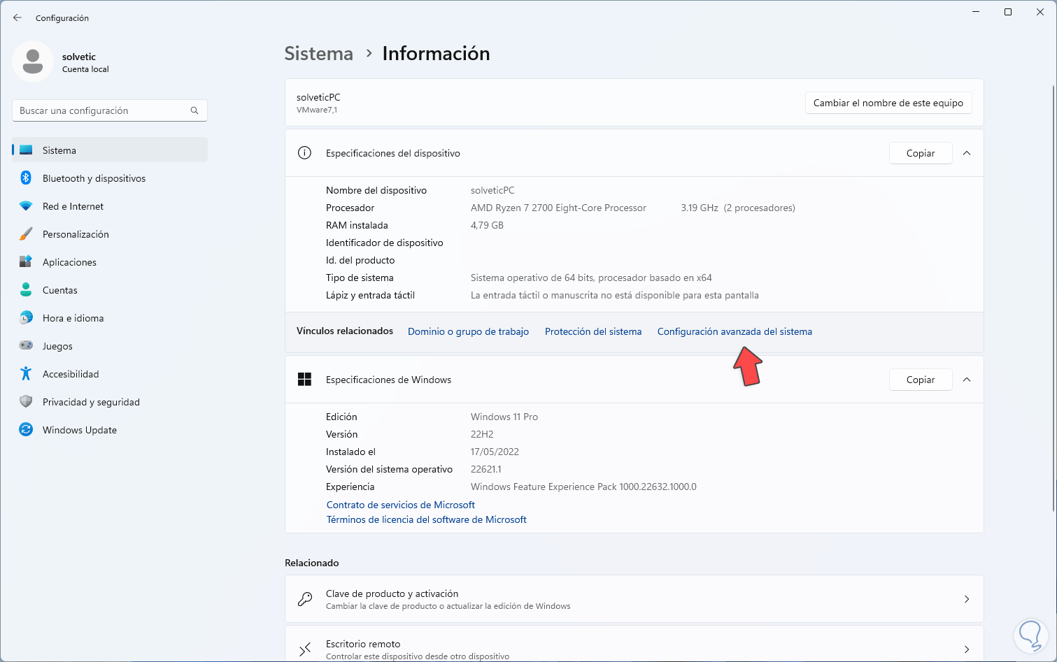
Task: Click the Juegos controller icon
Action: [x=26, y=346]
